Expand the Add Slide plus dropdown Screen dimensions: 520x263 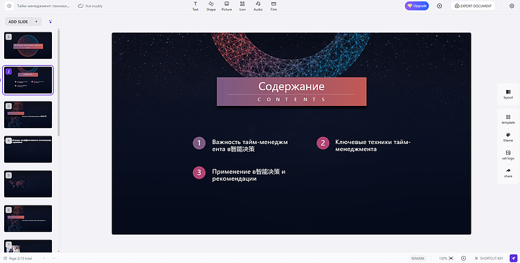point(36,21)
